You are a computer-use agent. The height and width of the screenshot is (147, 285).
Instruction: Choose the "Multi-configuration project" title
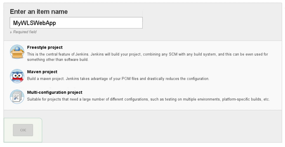(55, 92)
